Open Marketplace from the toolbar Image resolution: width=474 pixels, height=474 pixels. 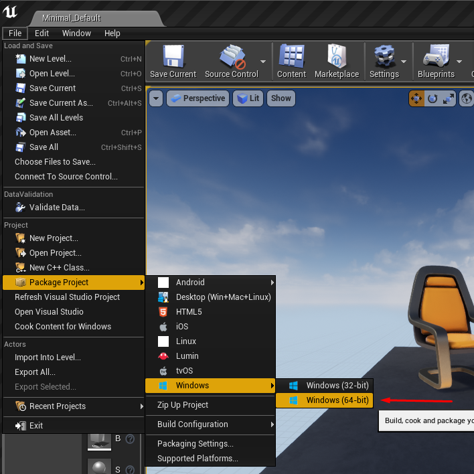click(337, 56)
